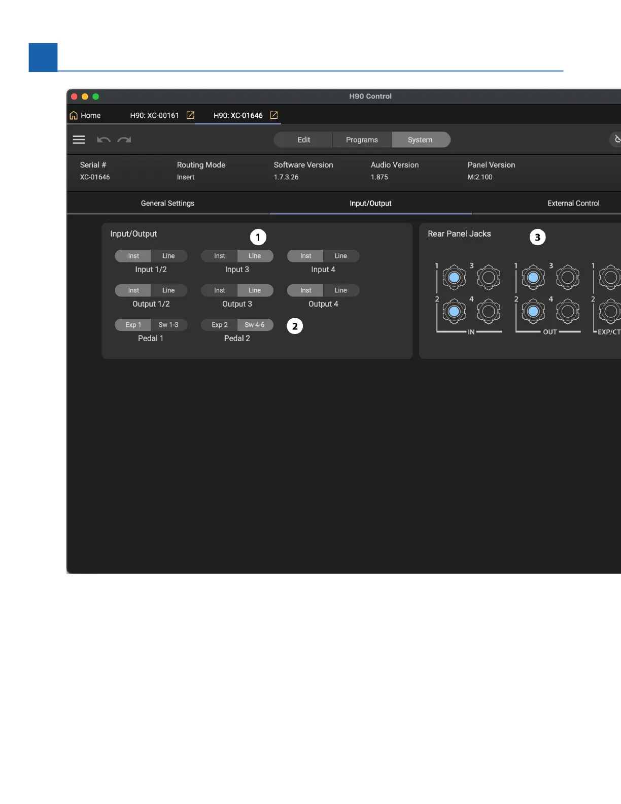Click IN jack 3 on rear panel
Image resolution: width=621 pixels, height=804 pixels.
[x=489, y=278]
